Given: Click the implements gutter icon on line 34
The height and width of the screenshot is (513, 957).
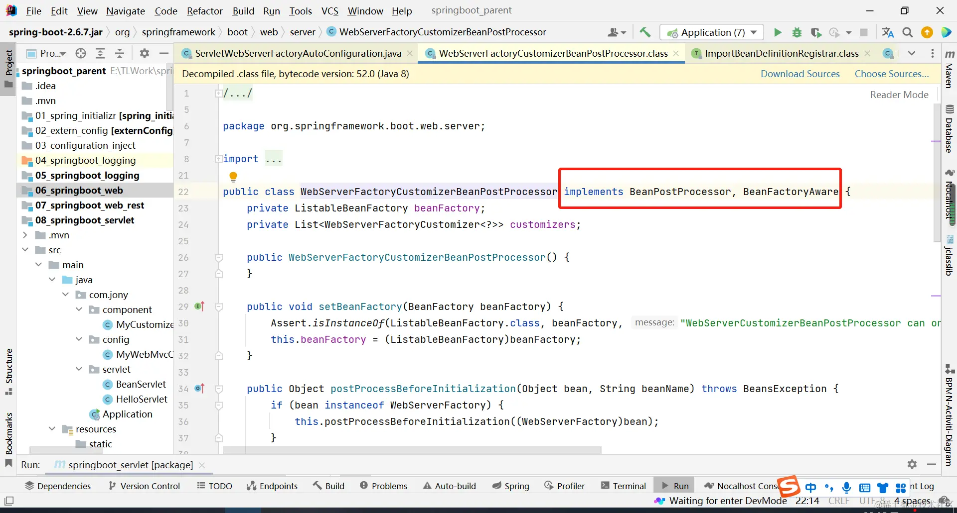Looking at the screenshot, I should point(199,389).
